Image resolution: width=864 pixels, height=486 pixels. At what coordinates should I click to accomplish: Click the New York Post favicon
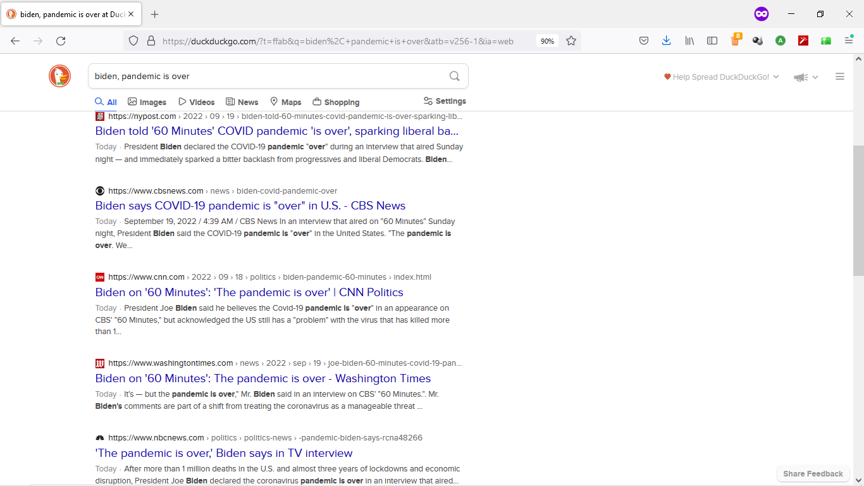point(100,116)
